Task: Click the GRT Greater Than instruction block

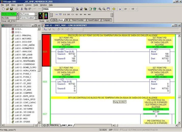Action: point(66,56)
